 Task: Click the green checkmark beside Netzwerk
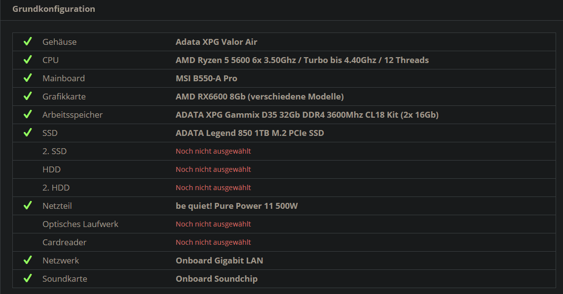[28, 261]
